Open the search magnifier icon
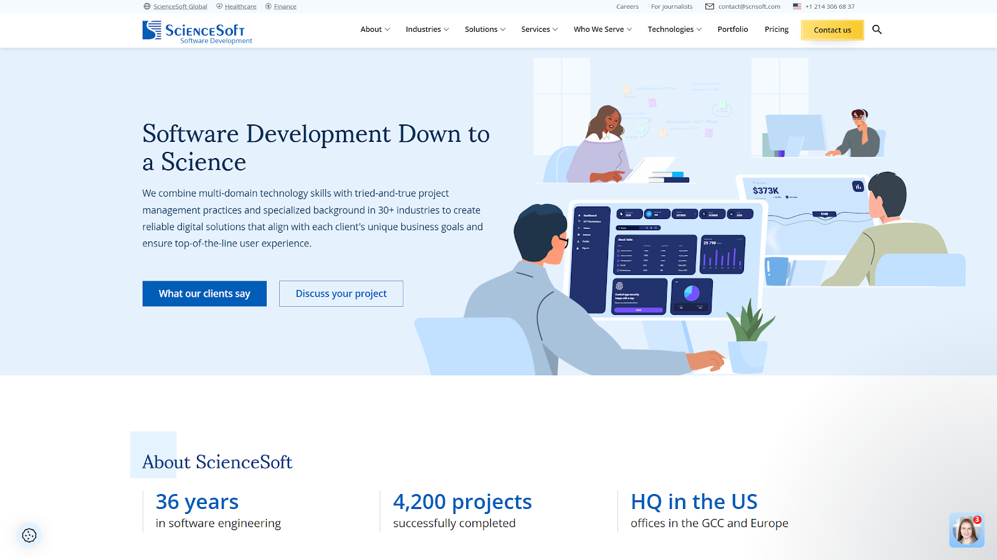Viewport: 997px width, 560px height. click(877, 29)
